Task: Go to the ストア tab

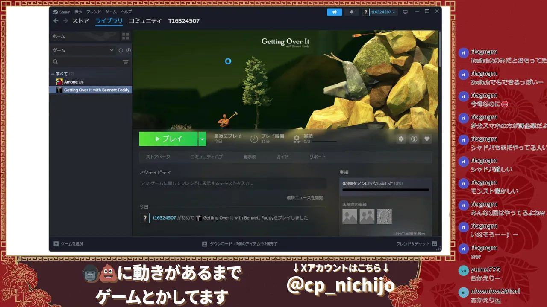Action: click(x=80, y=21)
